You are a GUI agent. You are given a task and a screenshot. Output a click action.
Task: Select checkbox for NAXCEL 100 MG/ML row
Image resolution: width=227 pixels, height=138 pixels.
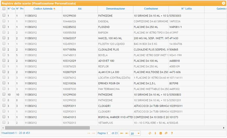coord(4,38)
